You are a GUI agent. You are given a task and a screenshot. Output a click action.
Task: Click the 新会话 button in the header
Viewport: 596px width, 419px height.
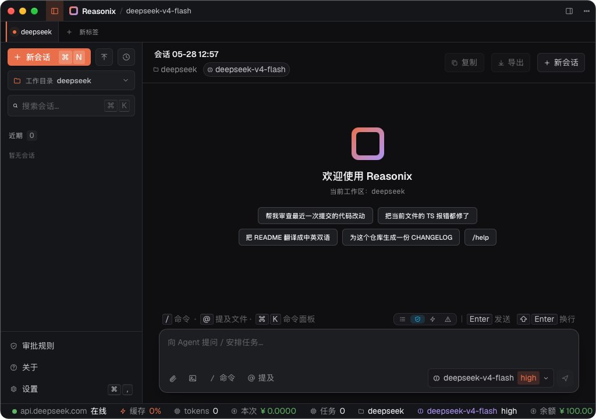tap(561, 63)
